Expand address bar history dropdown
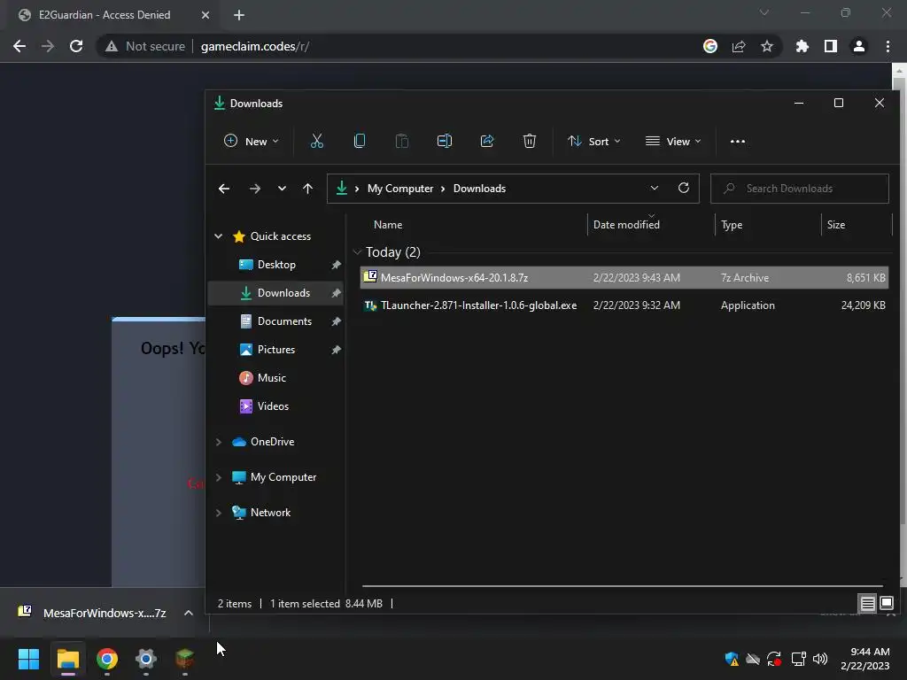The height and width of the screenshot is (680, 907). pyautogui.click(x=655, y=188)
